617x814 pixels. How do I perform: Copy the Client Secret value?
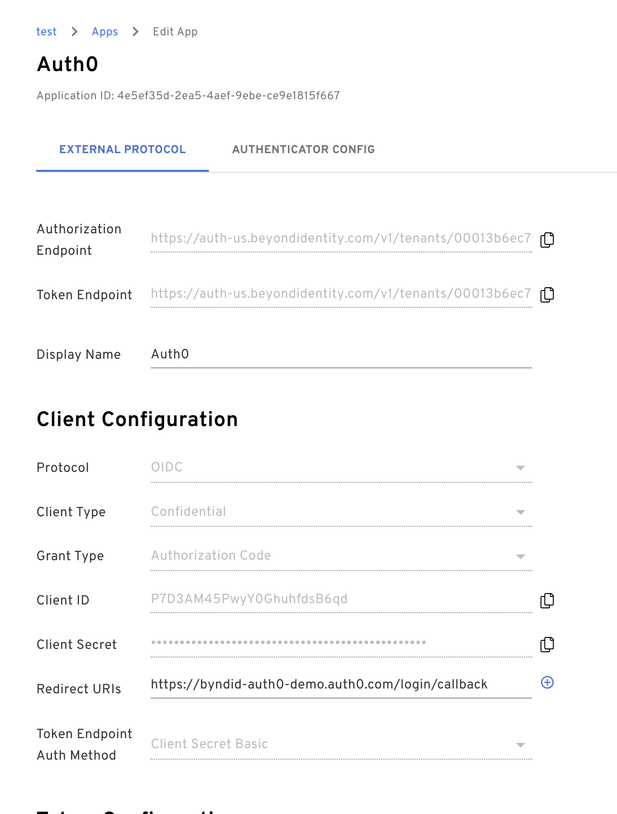(x=547, y=644)
